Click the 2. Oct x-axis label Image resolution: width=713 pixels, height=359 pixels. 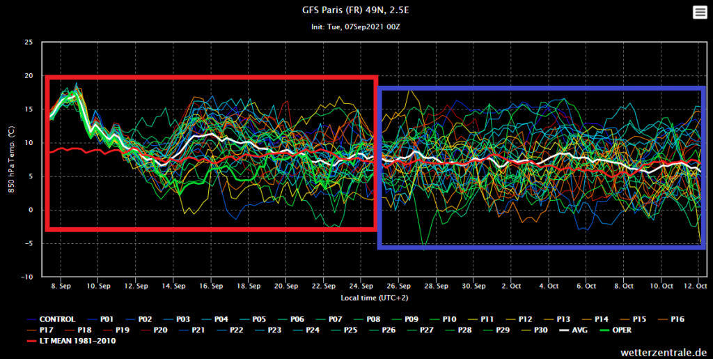[511, 287]
